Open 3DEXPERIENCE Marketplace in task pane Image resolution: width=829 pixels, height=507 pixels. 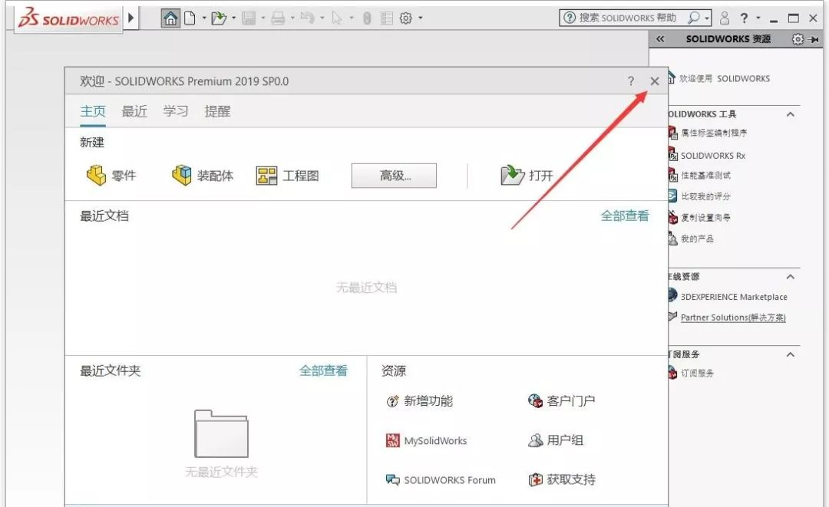(x=734, y=297)
